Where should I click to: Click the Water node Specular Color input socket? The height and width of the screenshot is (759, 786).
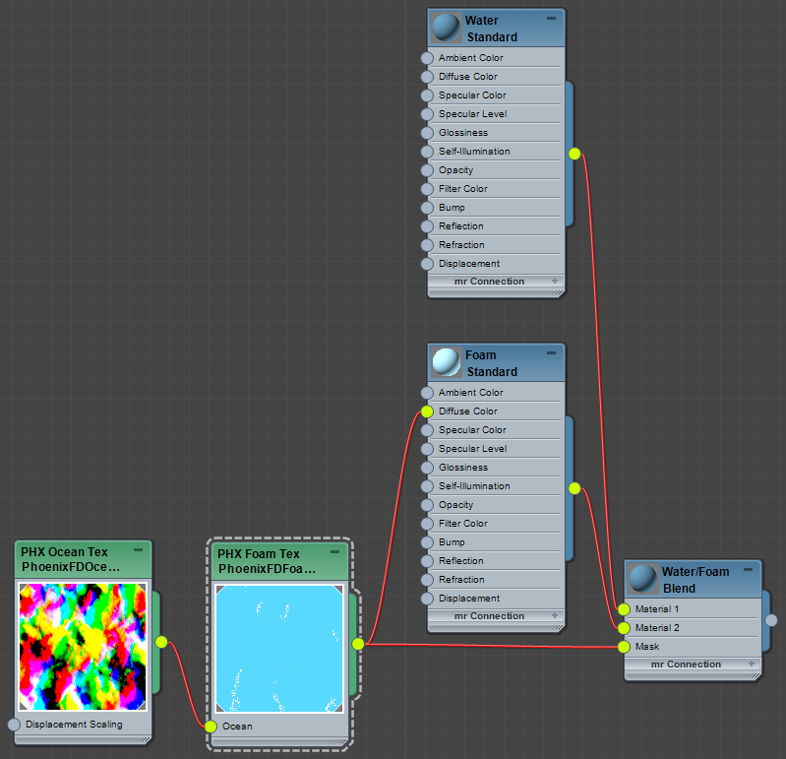[x=427, y=95]
